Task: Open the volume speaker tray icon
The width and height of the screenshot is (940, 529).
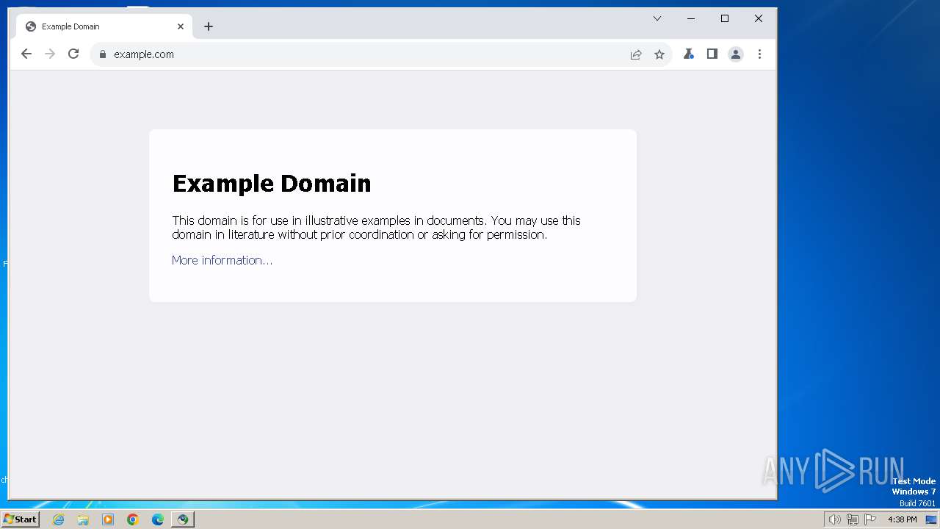Action: 834,519
